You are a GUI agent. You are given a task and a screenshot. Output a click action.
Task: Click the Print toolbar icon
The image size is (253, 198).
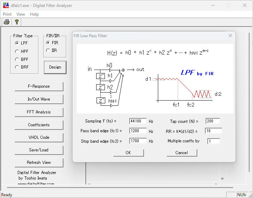pos(6,22)
